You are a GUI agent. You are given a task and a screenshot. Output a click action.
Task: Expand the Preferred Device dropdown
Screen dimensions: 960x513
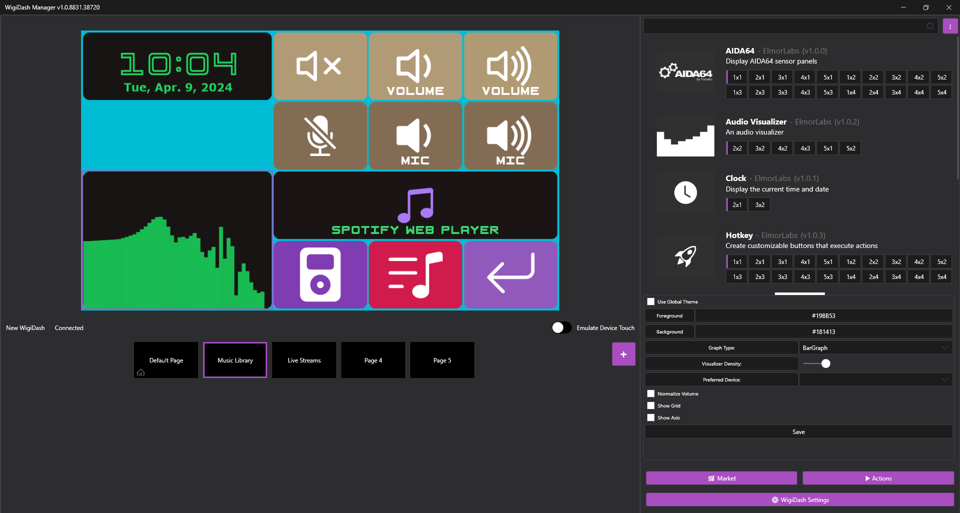[x=875, y=379]
